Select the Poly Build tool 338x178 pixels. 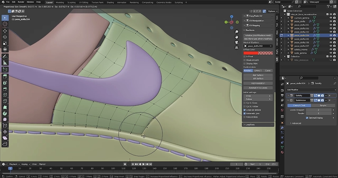(5, 107)
